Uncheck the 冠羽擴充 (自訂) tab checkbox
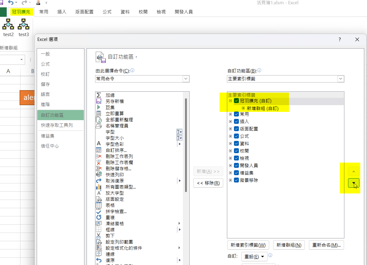Image resolution: width=367 pixels, height=265 pixels. click(x=236, y=101)
